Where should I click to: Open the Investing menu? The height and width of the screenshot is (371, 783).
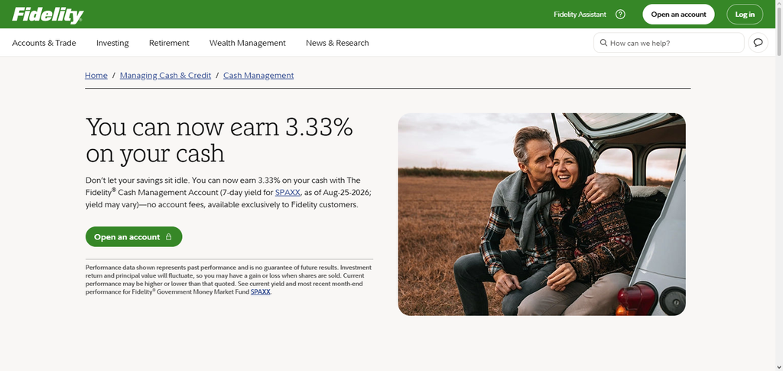pyautogui.click(x=112, y=43)
